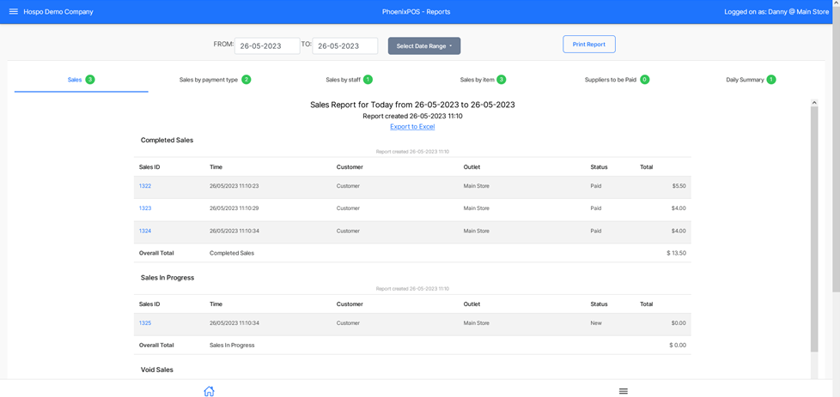Open the hamburger menu in top-left
The width and height of the screenshot is (840, 397).
(x=13, y=12)
